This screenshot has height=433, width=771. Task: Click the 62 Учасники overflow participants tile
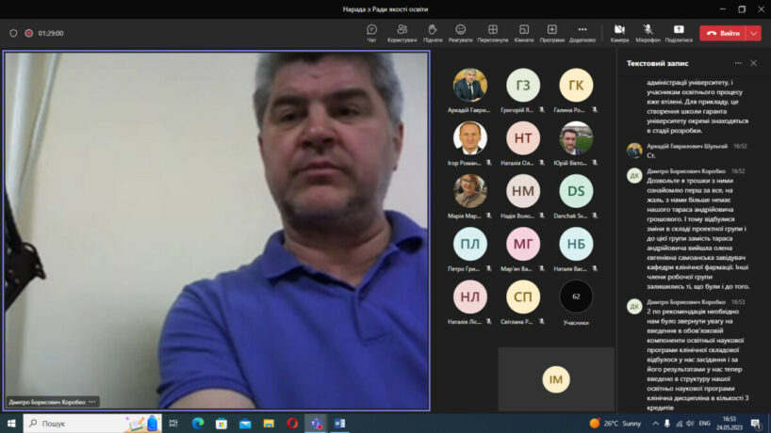576,297
